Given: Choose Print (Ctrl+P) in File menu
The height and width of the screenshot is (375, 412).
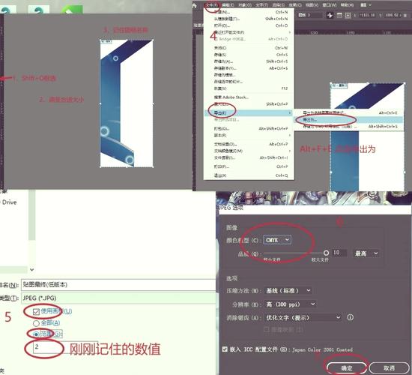Looking at the screenshot, I should [249, 166].
